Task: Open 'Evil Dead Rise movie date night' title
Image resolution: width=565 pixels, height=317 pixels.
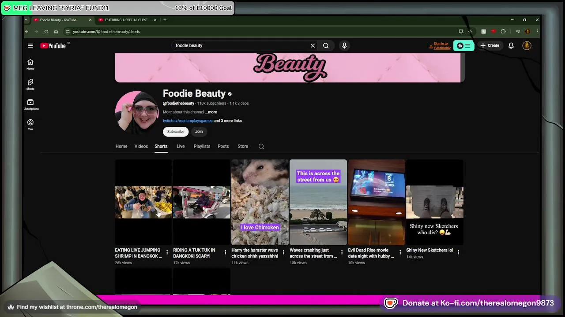Action: tap(371, 253)
